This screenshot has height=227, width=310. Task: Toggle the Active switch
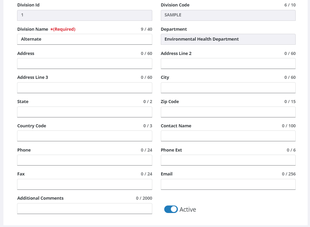pyautogui.click(x=171, y=209)
